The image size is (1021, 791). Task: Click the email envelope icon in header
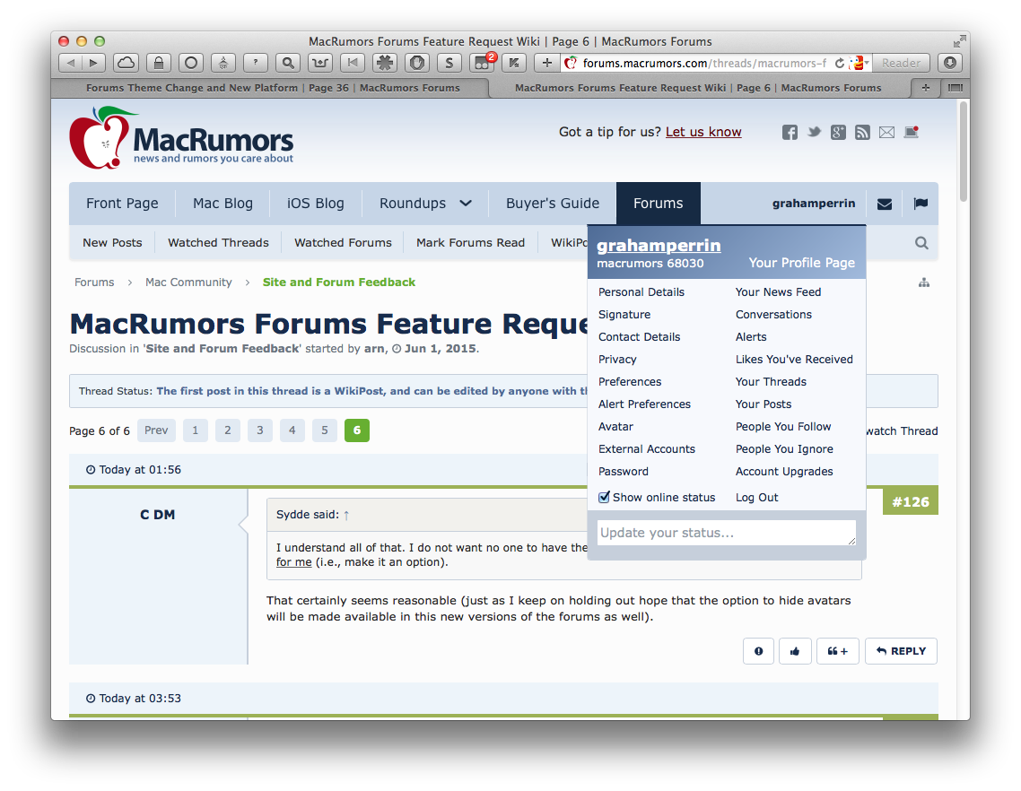pyautogui.click(x=886, y=133)
